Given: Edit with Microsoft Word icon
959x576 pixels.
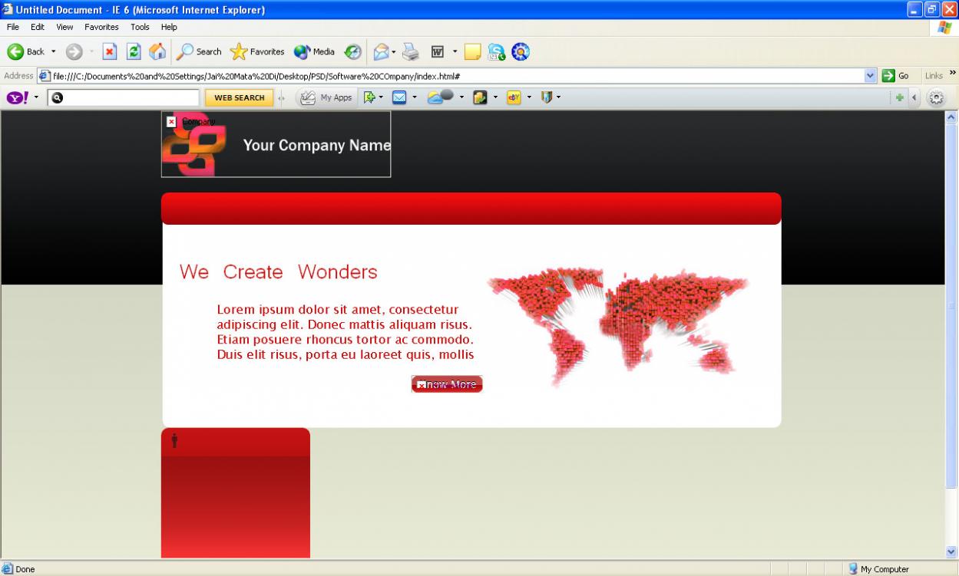Looking at the screenshot, I should (x=438, y=51).
